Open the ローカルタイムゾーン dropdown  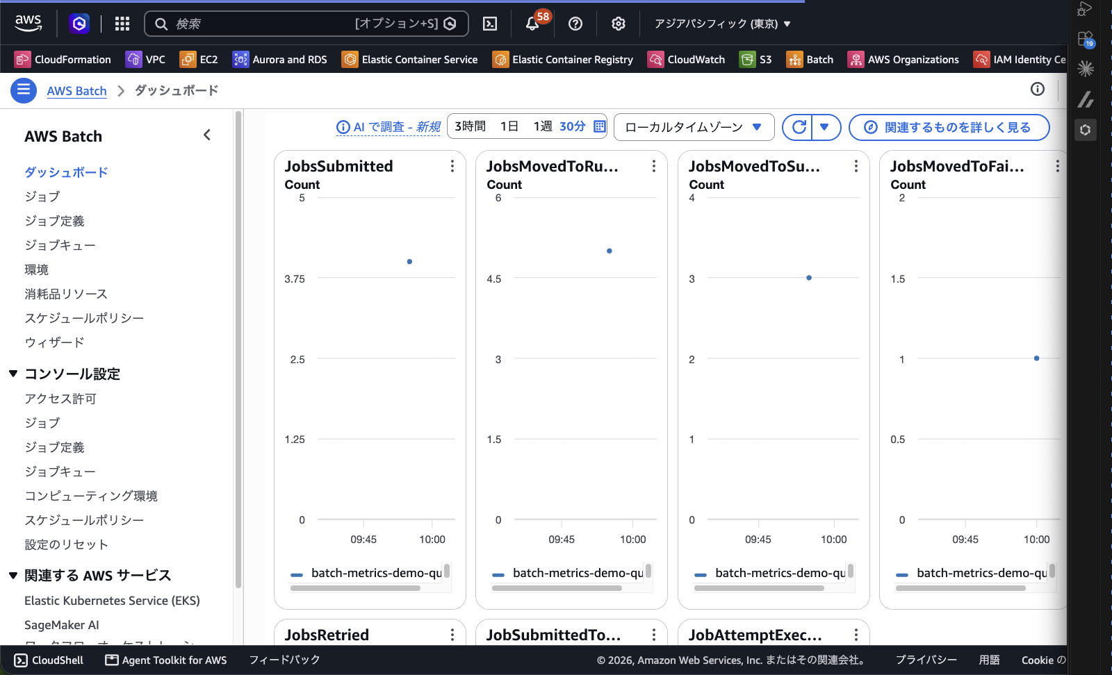pyautogui.click(x=694, y=127)
